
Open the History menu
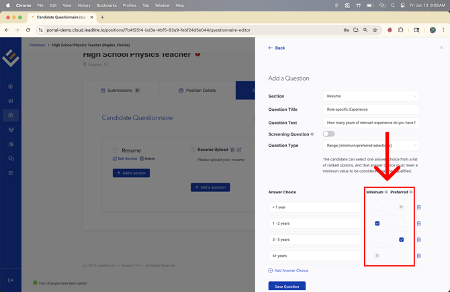coord(84,5)
